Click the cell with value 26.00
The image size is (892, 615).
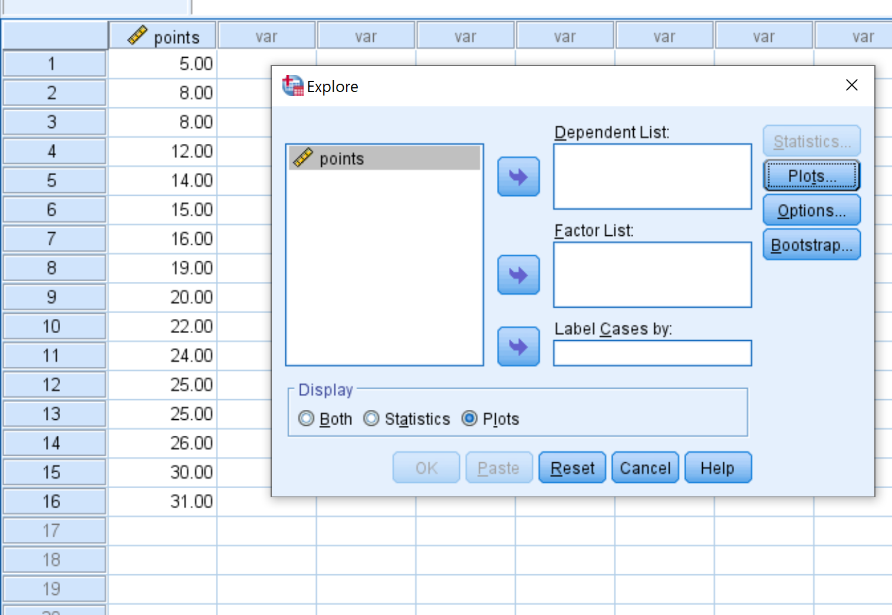(x=163, y=443)
